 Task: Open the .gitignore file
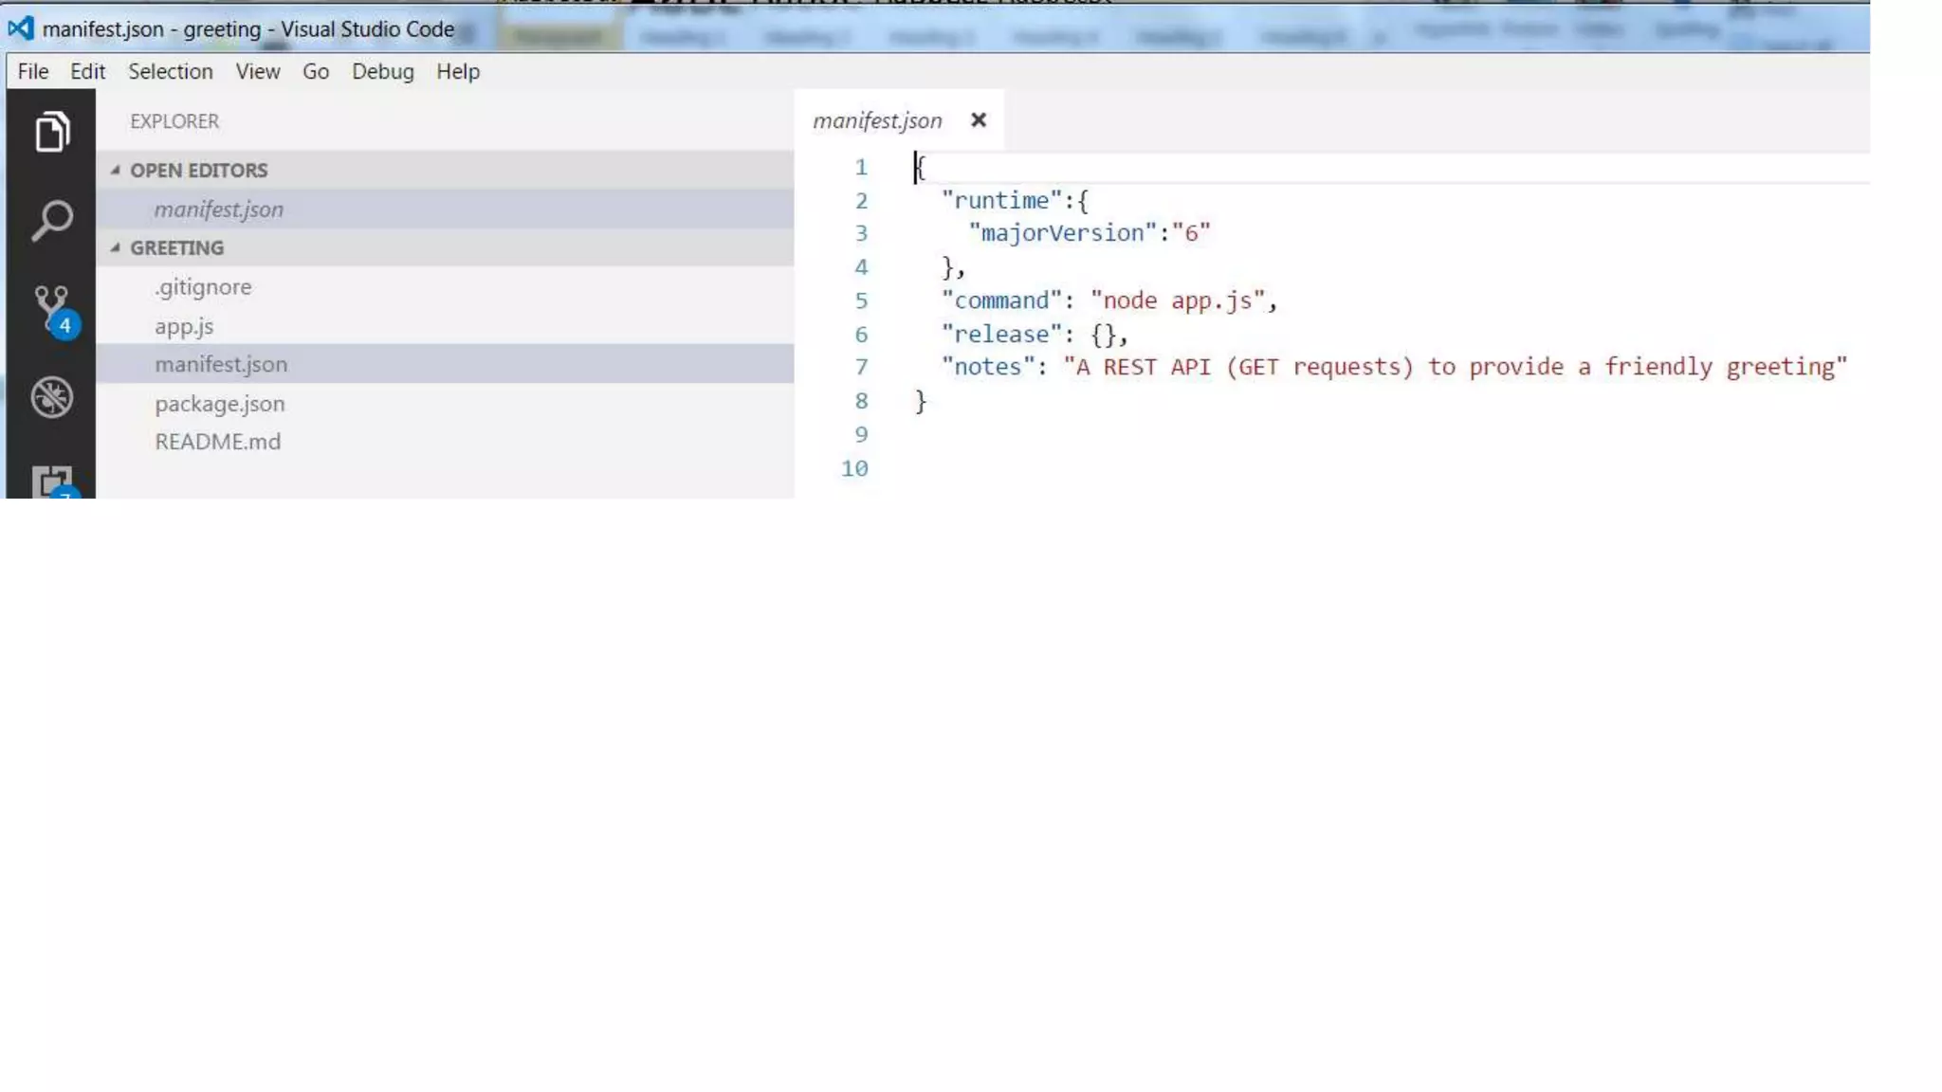point(203,287)
